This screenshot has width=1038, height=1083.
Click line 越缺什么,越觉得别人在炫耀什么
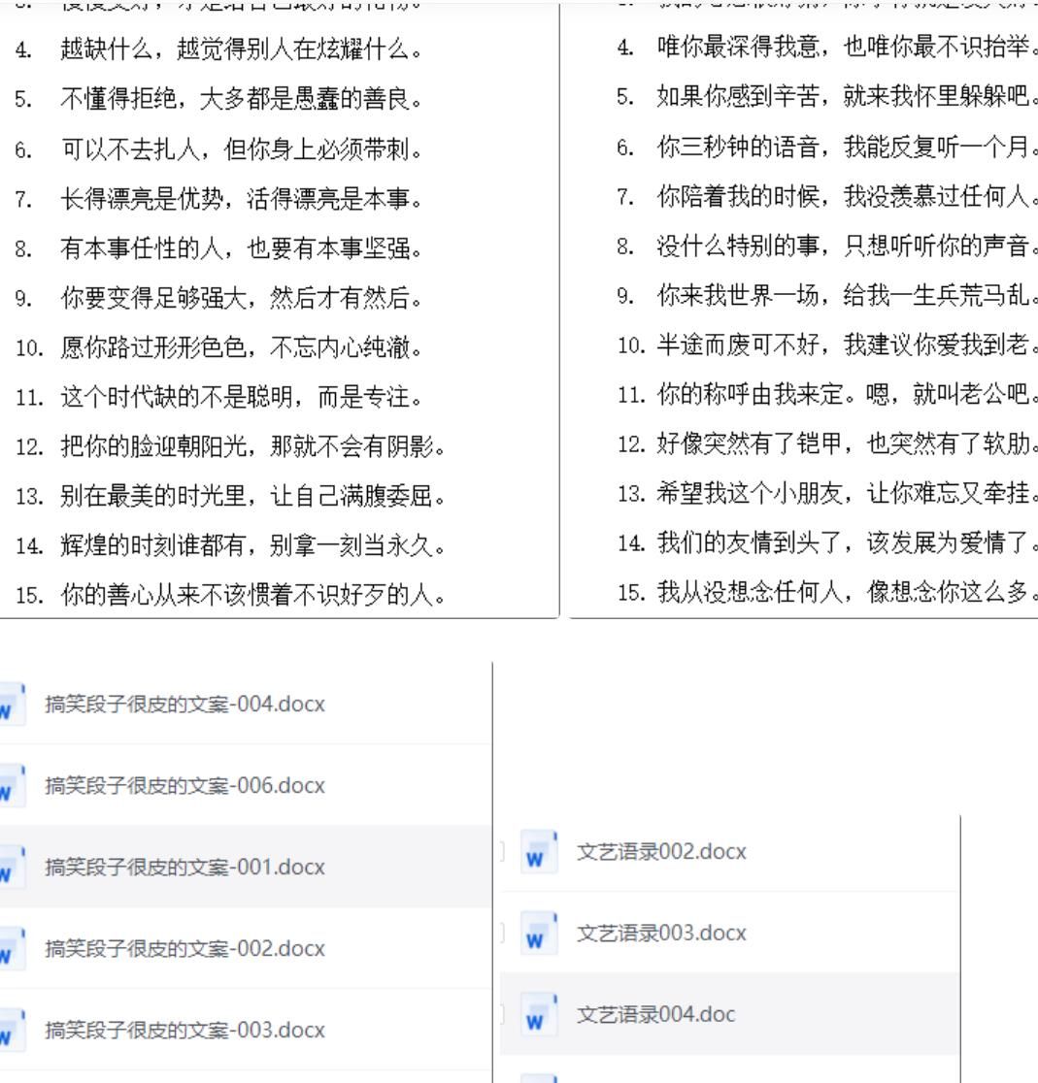click(242, 49)
